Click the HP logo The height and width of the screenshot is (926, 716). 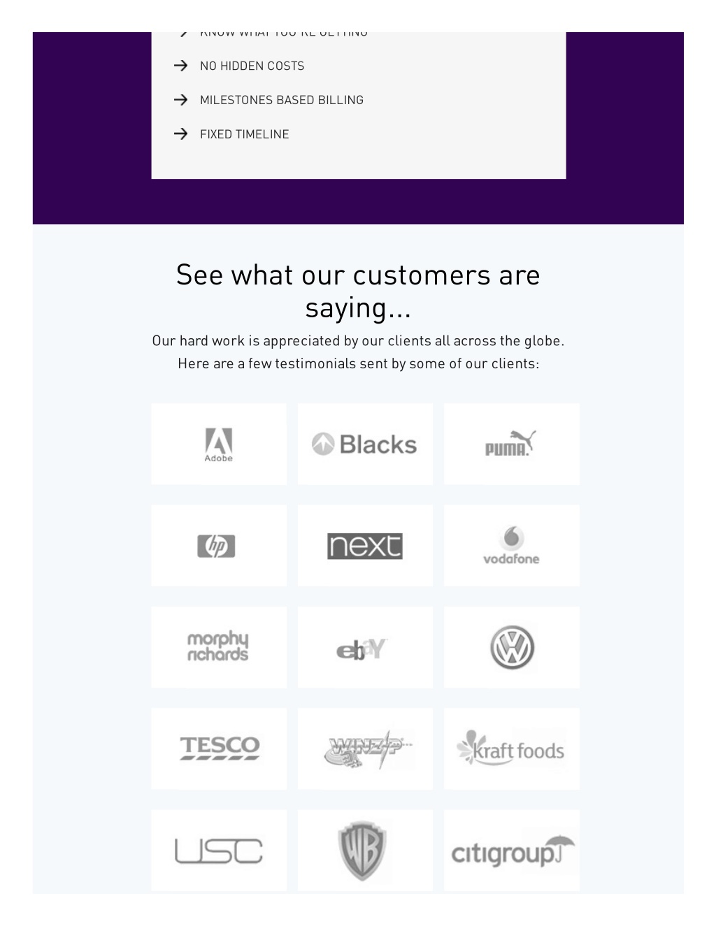pyautogui.click(x=216, y=546)
